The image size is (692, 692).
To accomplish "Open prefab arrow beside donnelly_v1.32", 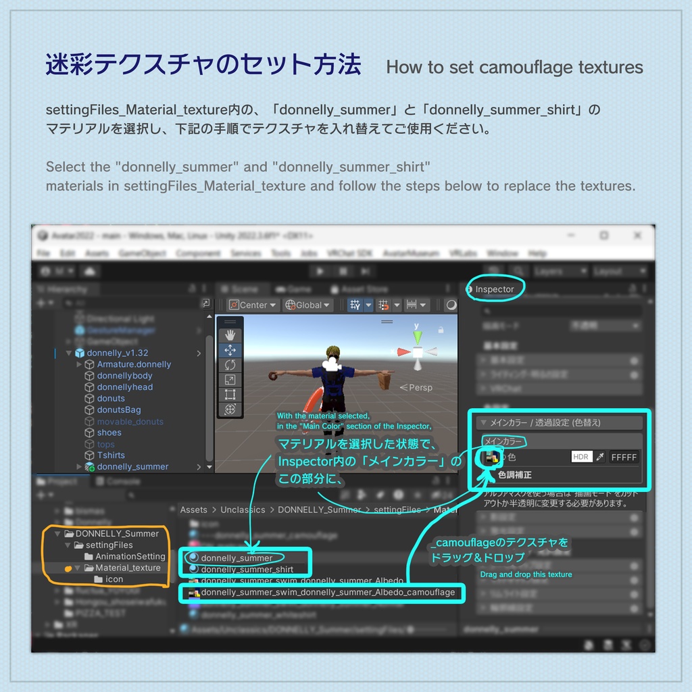I will pos(199,353).
